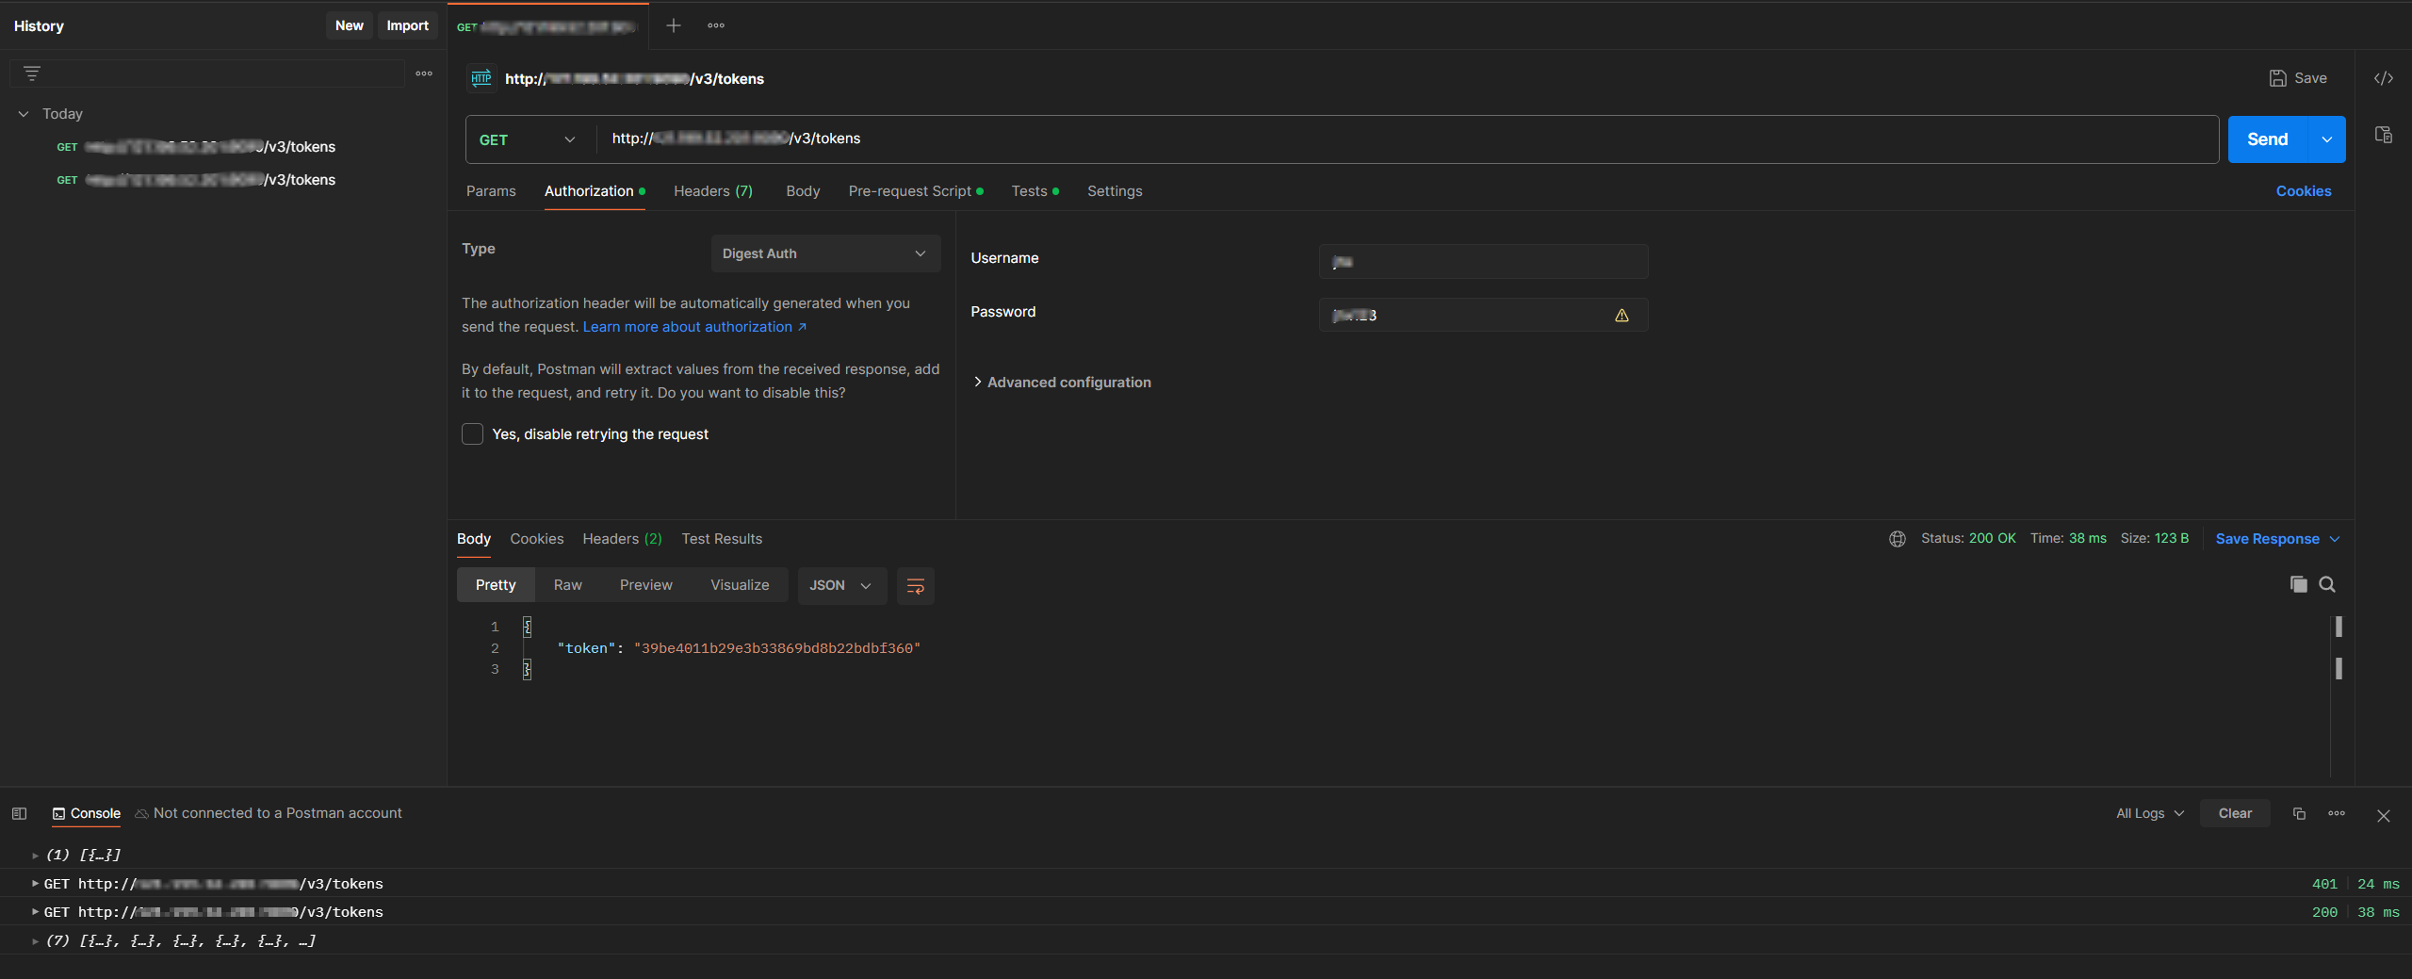Click the password warning triangle icon
Screen dimensions: 2412x979
point(1622,316)
